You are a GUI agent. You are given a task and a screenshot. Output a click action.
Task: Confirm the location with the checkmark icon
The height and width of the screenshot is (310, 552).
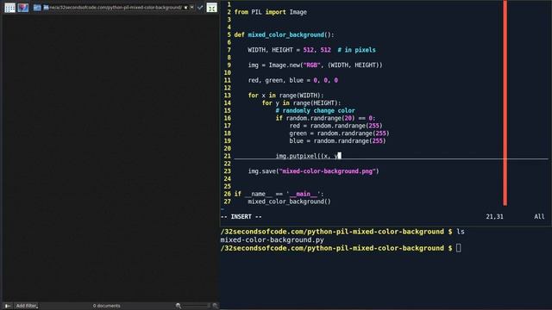[x=200, y=8]
